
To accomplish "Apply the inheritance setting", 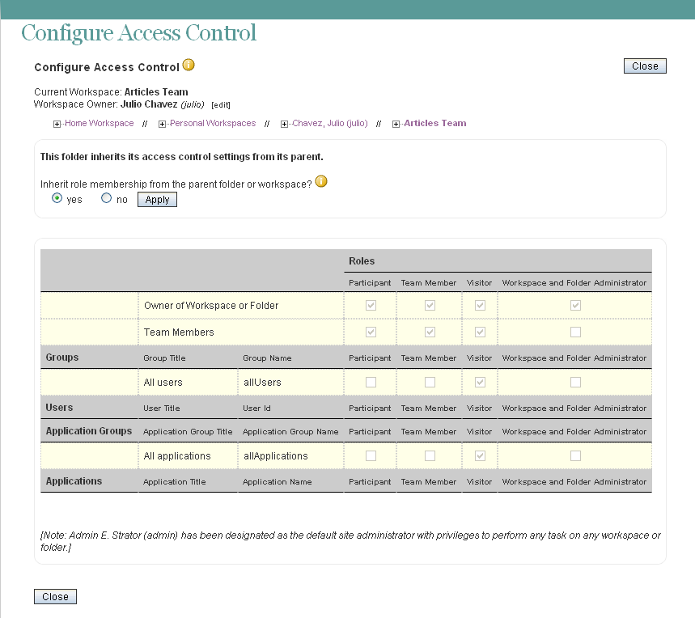I will tap(156, 199).
